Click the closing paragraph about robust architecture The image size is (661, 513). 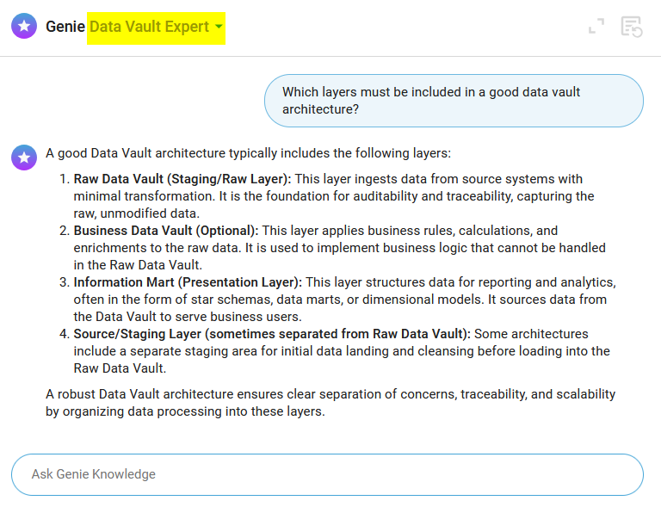(x=330, y=403)
